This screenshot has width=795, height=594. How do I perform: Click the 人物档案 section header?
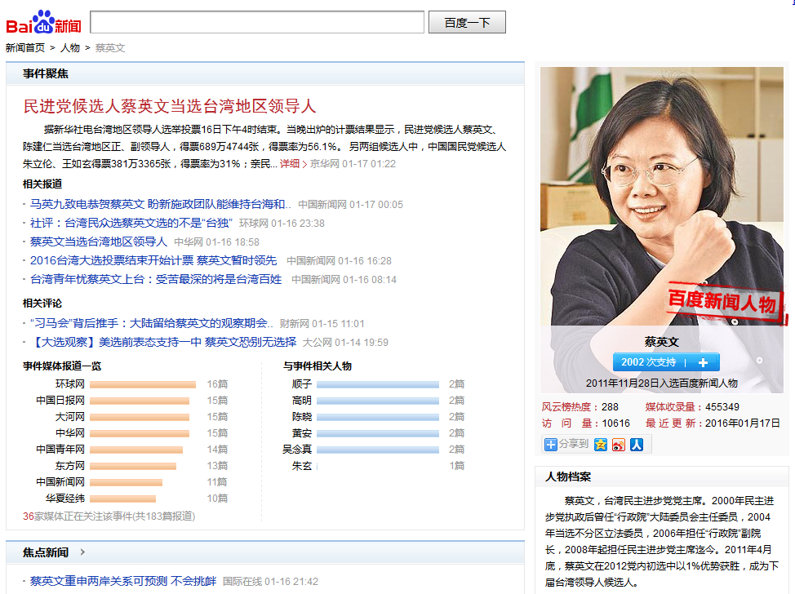(x=568, y=477)
